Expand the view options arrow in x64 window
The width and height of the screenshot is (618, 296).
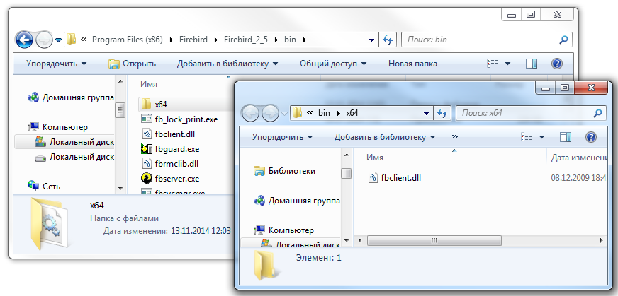coord(542,136)
